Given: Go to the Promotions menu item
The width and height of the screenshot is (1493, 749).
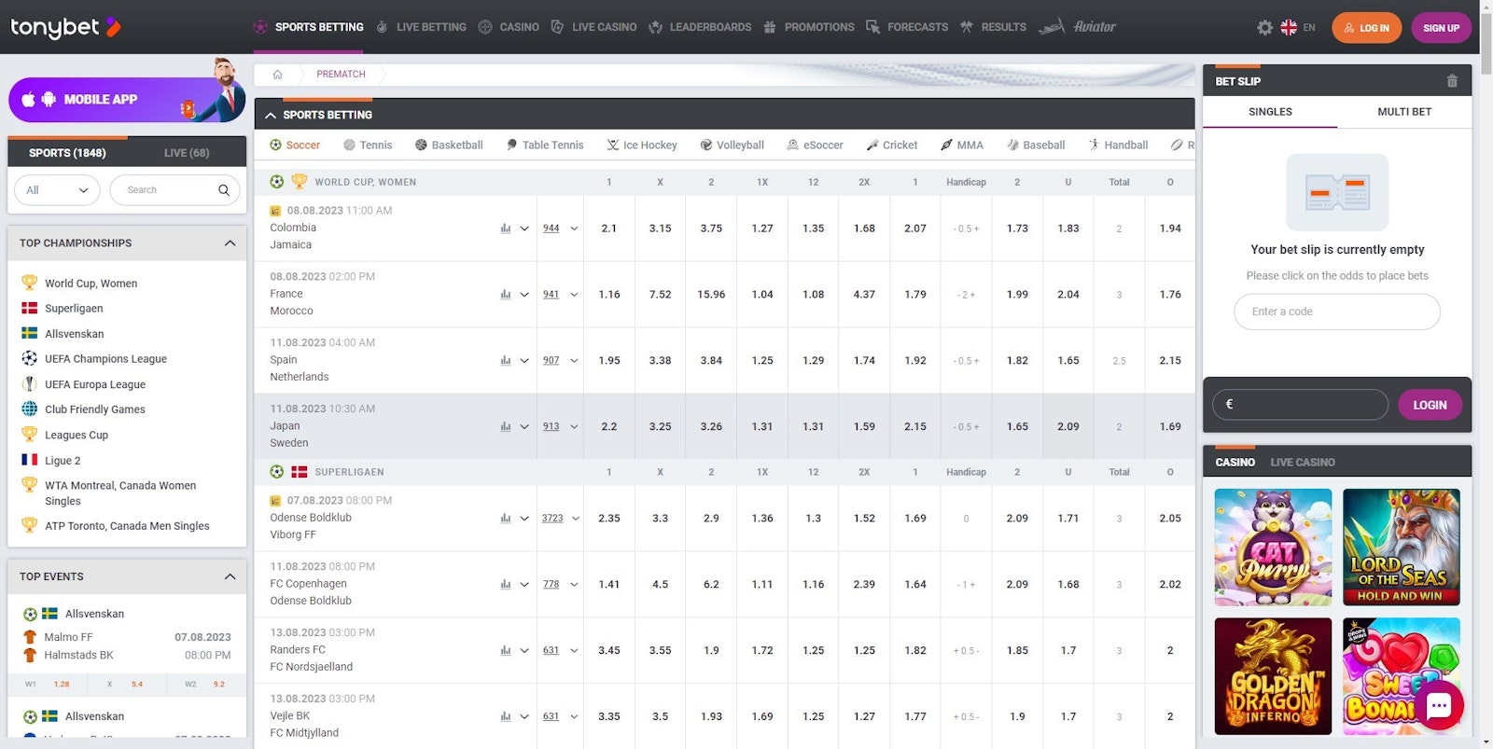Looking at the screenshot, I should 809,28.
